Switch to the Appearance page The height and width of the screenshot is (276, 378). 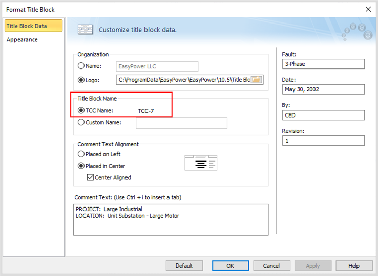pos(22,40)
